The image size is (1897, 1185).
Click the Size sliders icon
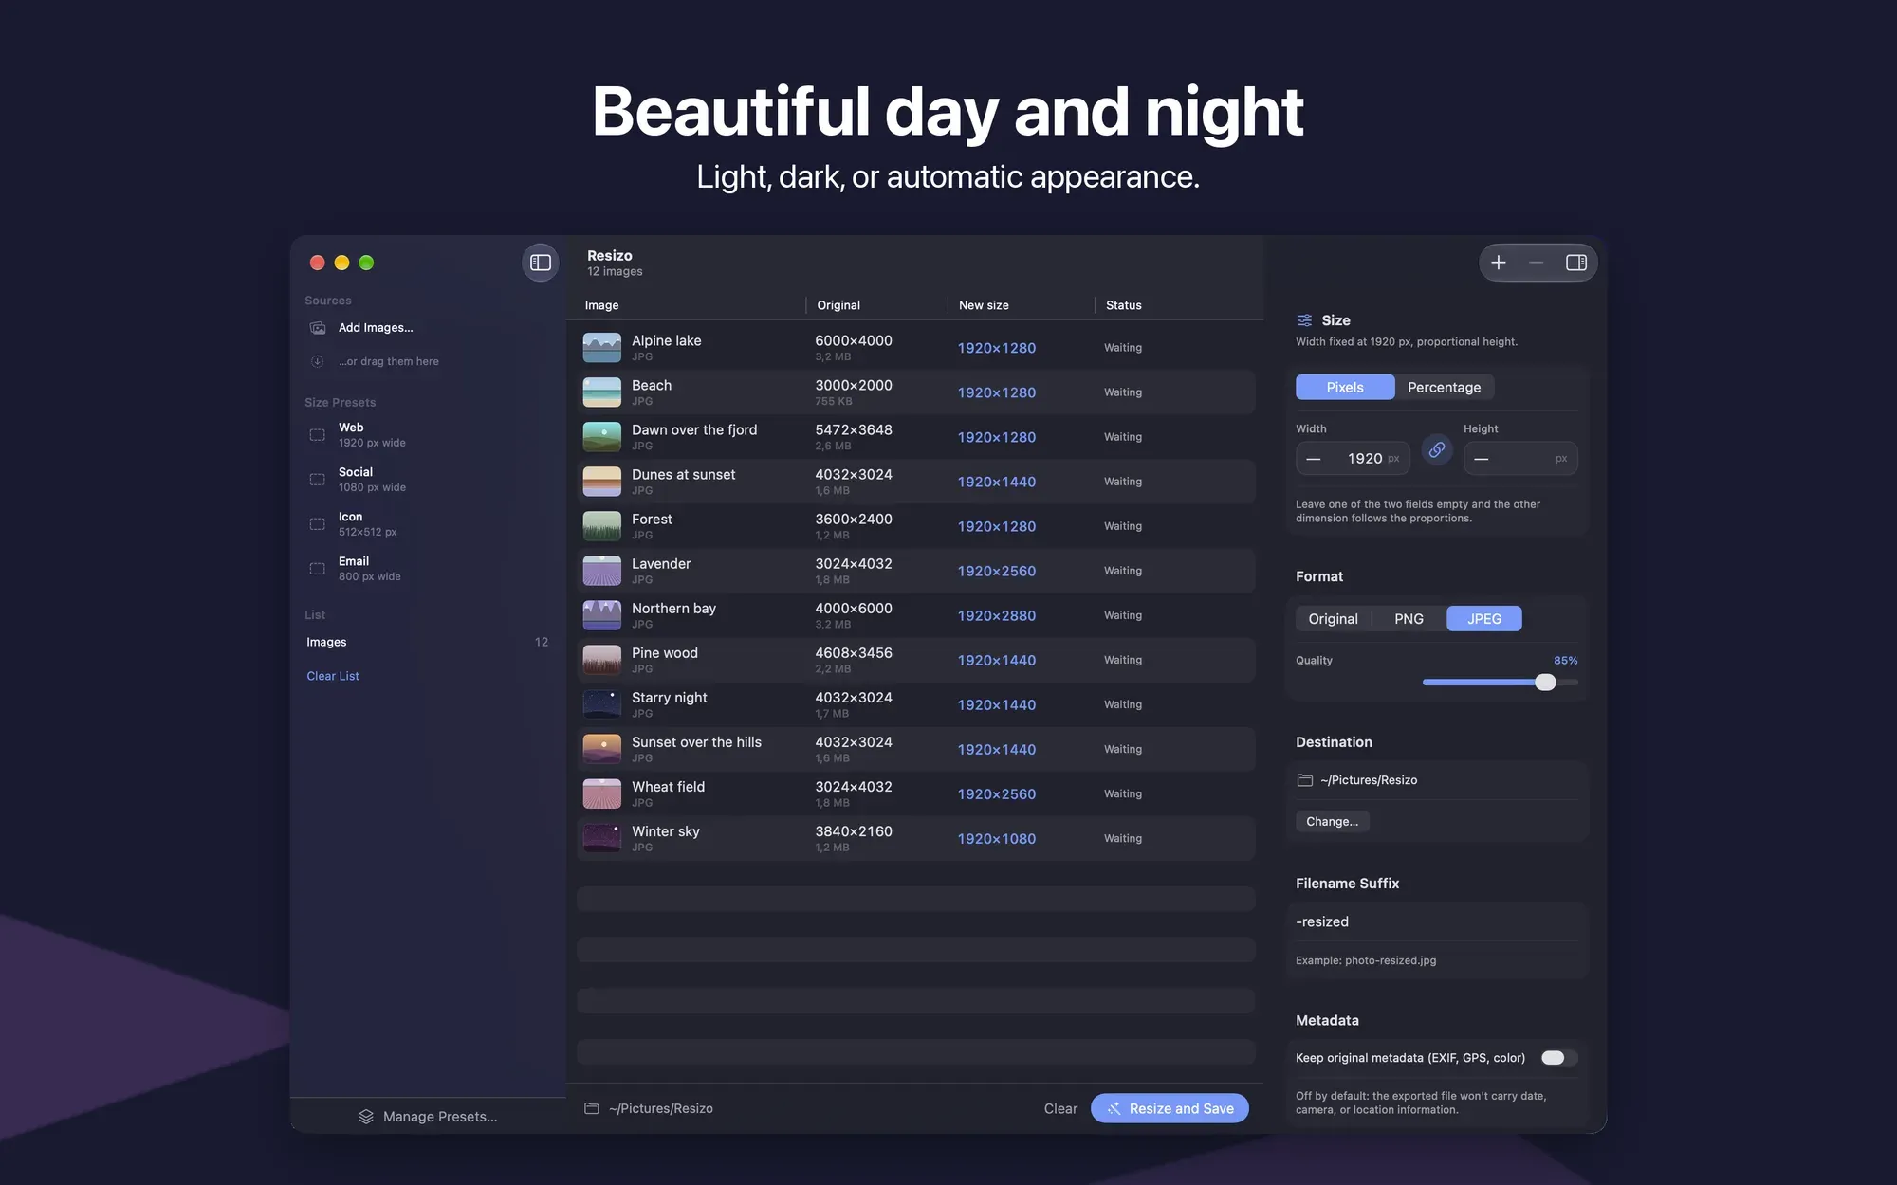[1305, 320]
